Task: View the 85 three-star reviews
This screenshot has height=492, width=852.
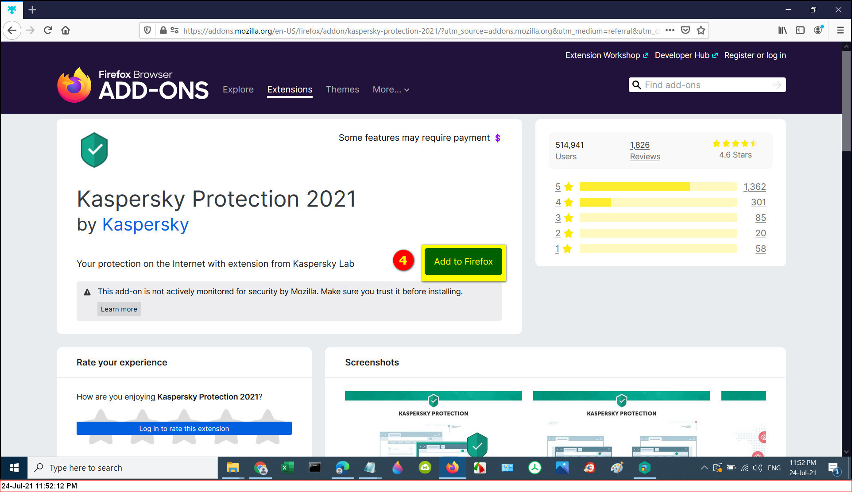Action: [x=761, y=218]
